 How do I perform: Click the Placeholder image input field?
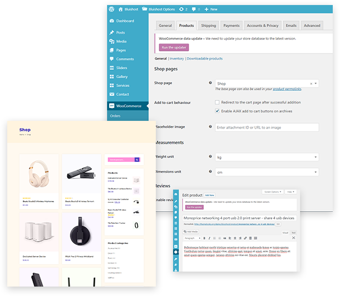point(267,127)
